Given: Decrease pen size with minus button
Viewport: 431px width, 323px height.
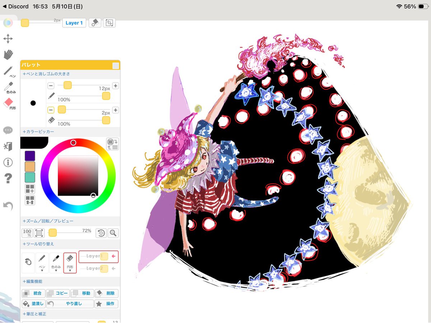Looking at the screenshot, I should pos(51,85).
